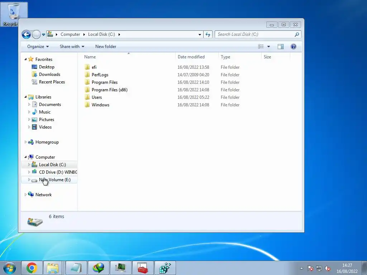Open the Registry Editor cubes taskbar icon
Image resolution: width=367 pixels, height=275 pixels.
tap(165, 268)
